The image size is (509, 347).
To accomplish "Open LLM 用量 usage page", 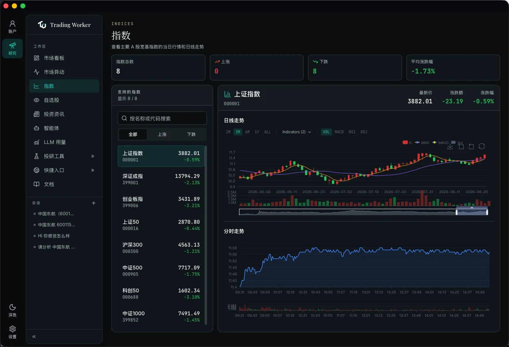I will pos(64,142).
